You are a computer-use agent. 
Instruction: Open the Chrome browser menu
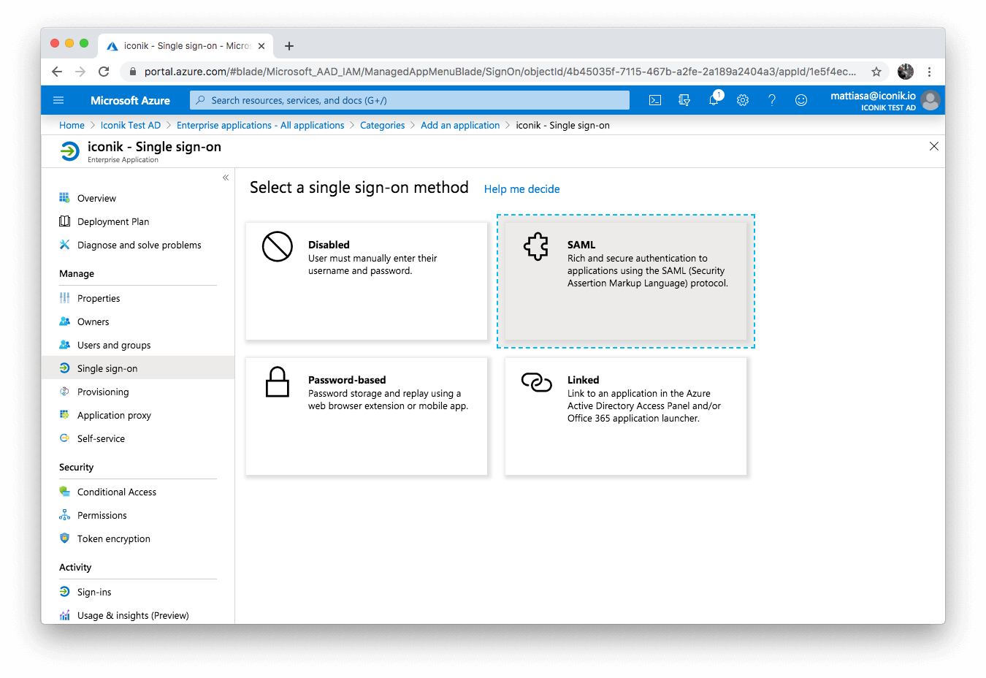tap(929, 72)
